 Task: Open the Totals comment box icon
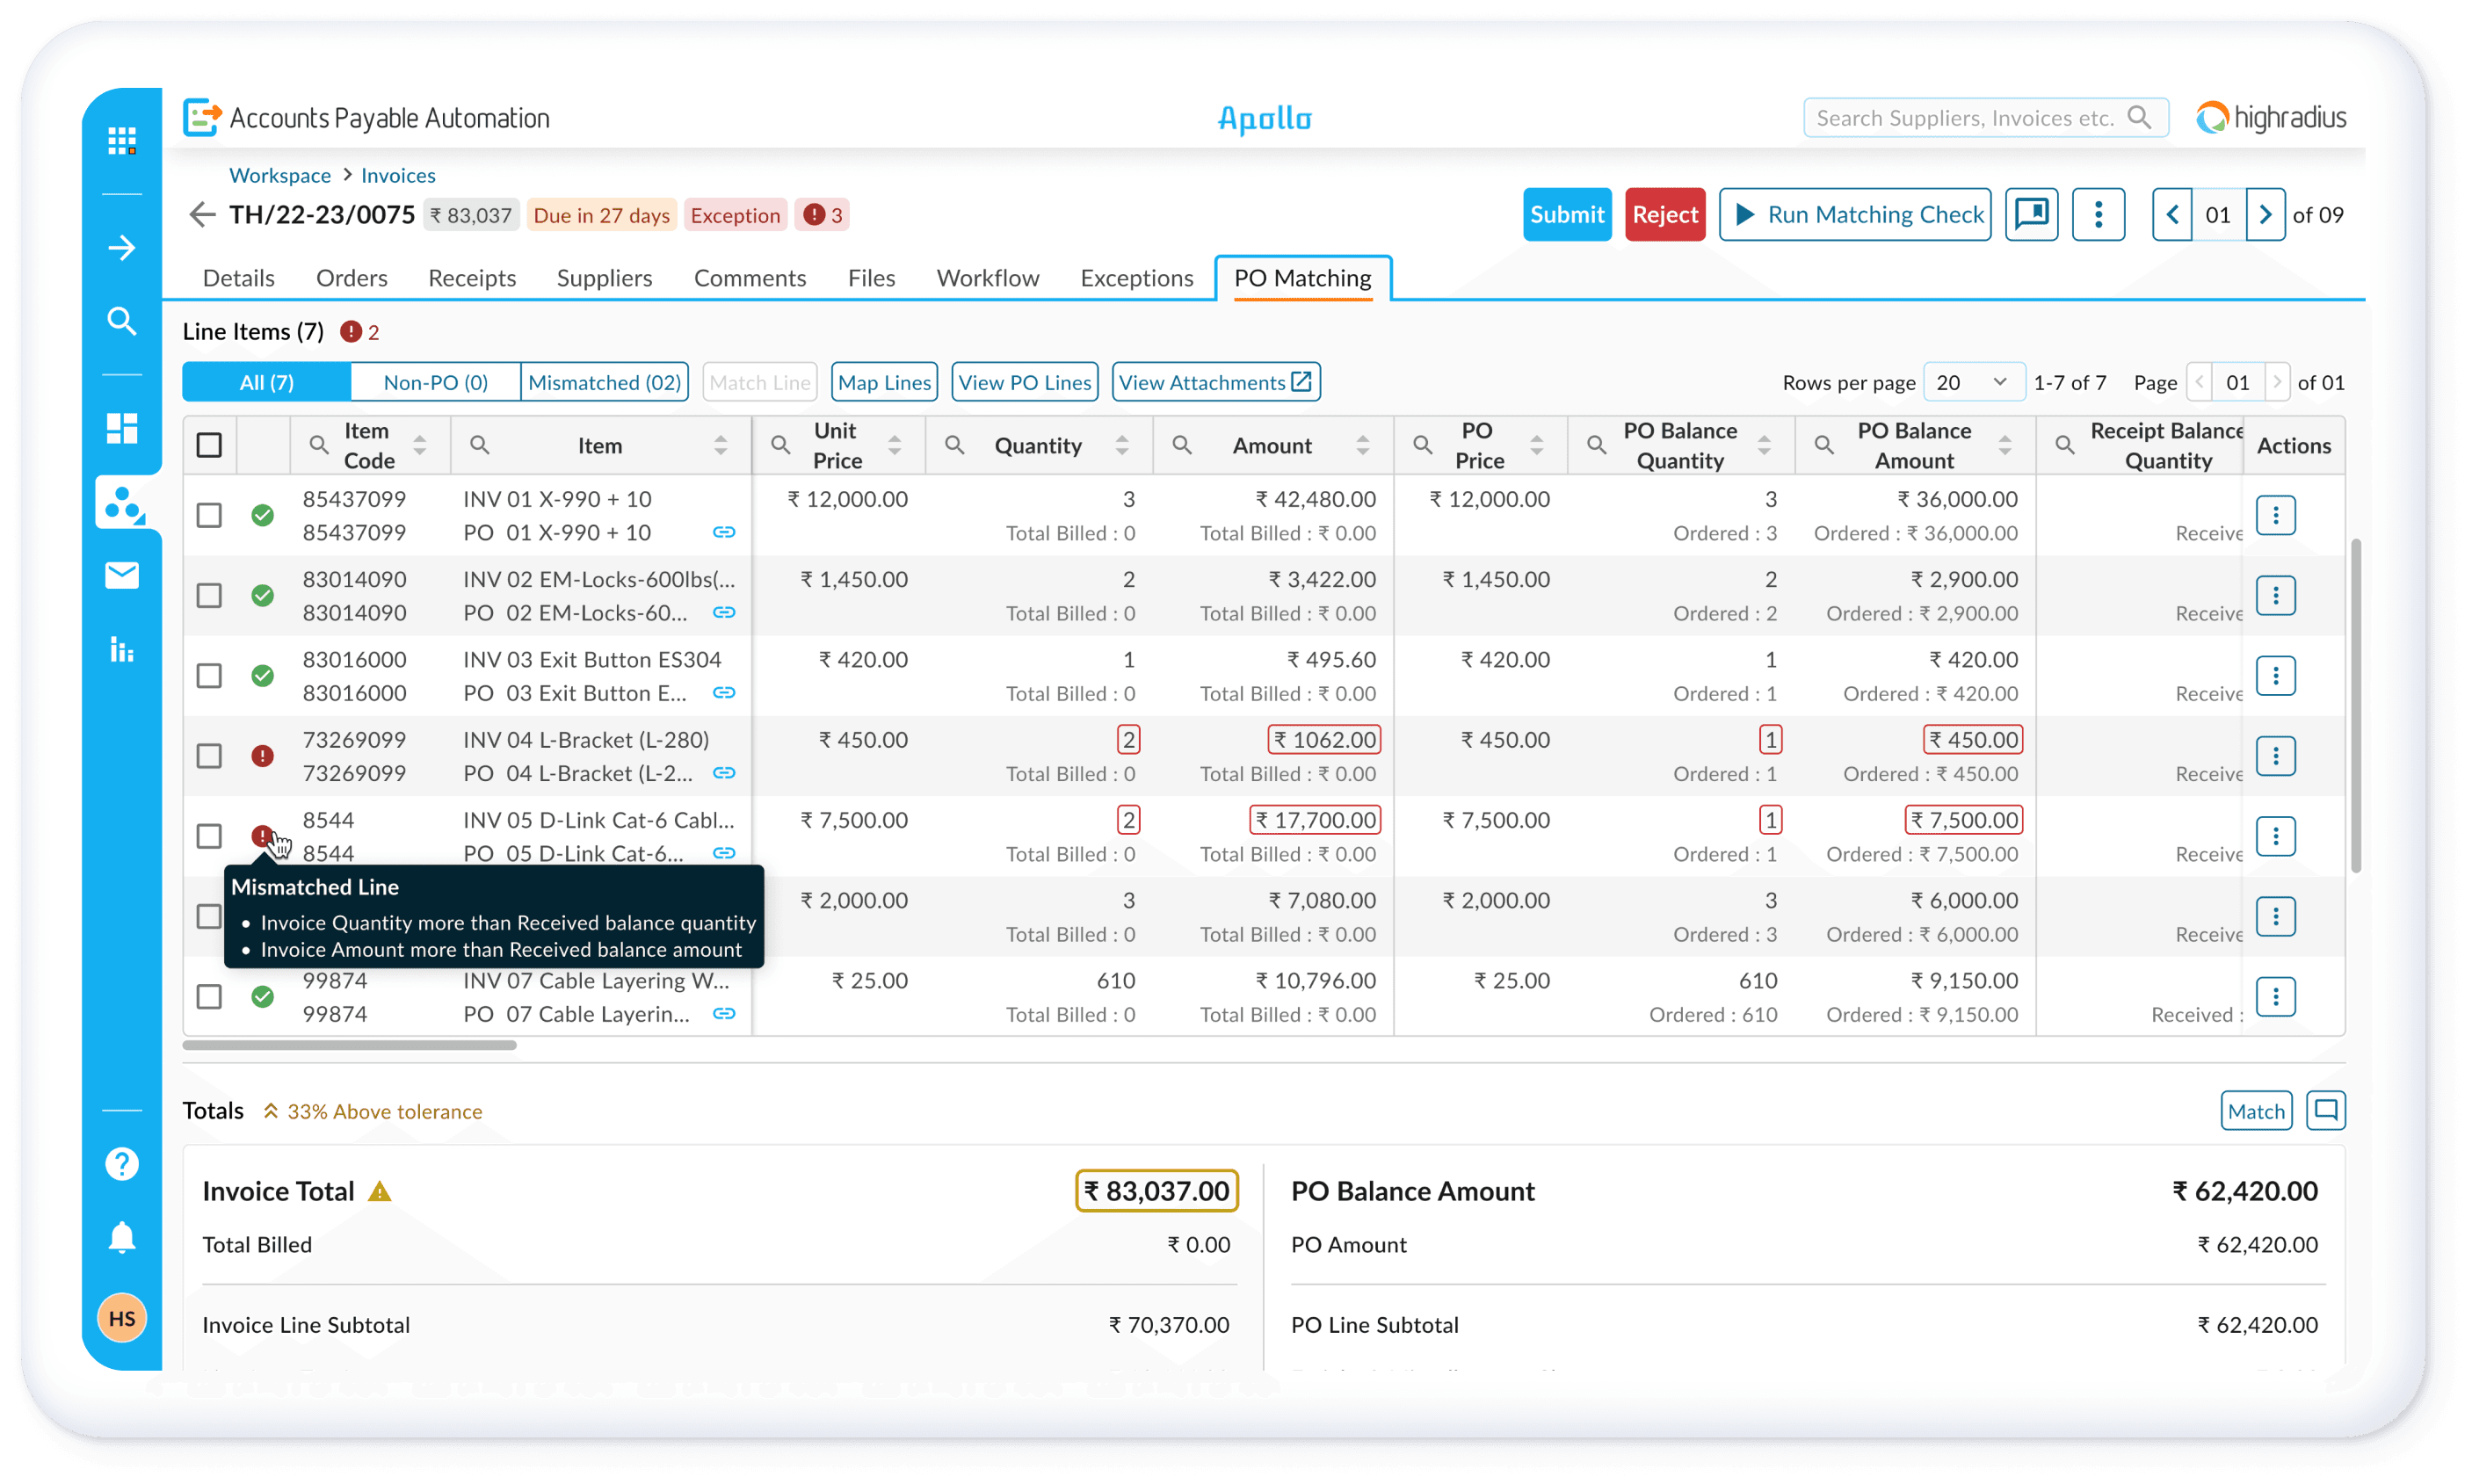[x=2325, y=1110]
